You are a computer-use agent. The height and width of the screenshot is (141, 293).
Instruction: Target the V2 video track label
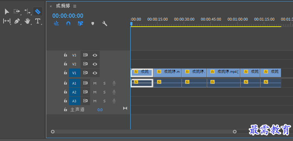pyautogui.click(x=74, y=64)
